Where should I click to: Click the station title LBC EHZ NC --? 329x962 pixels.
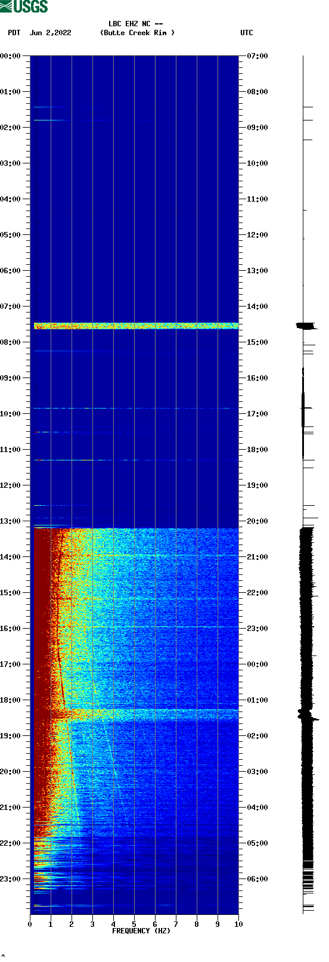click(136, 24)
